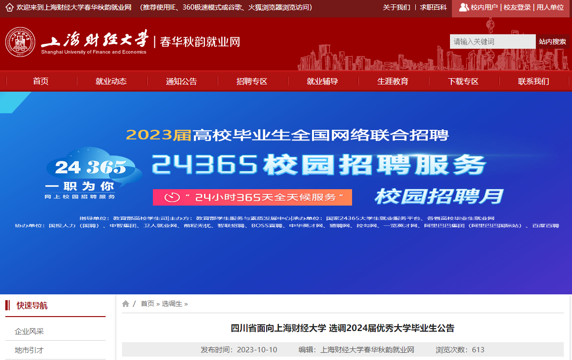Open the 下载专区 navigation tab
This screenshot has width=572, height=360.
tap(463, 81)
